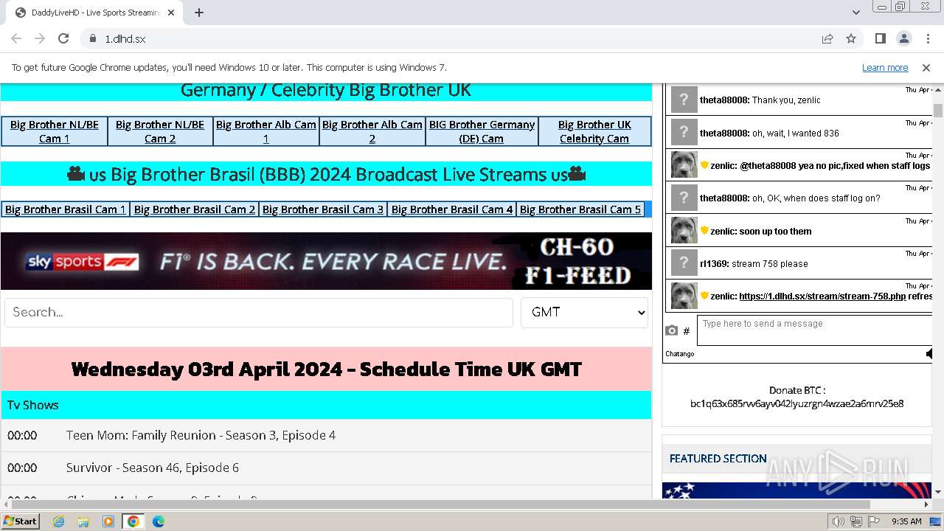Click the chat camera image icon

tap(671, 331)
